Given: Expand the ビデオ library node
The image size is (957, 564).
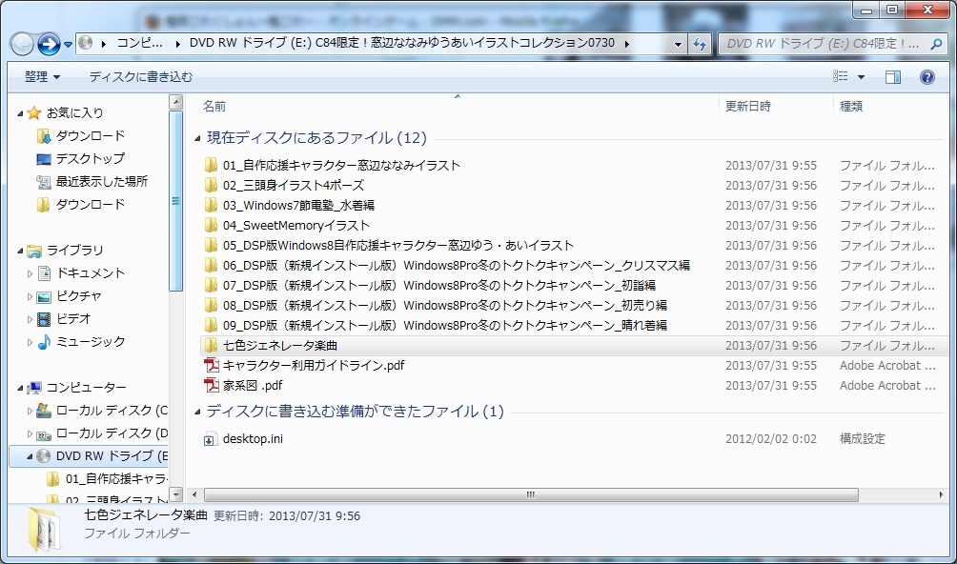Looking at the screenshot, I should [x=30, y=319].
